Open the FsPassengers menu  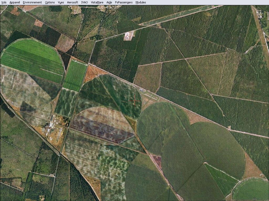point(124,2)
